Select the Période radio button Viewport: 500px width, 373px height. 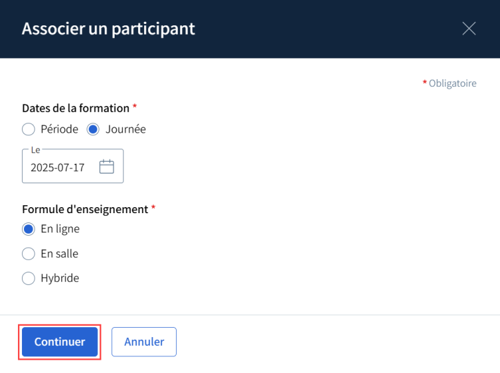29,129
